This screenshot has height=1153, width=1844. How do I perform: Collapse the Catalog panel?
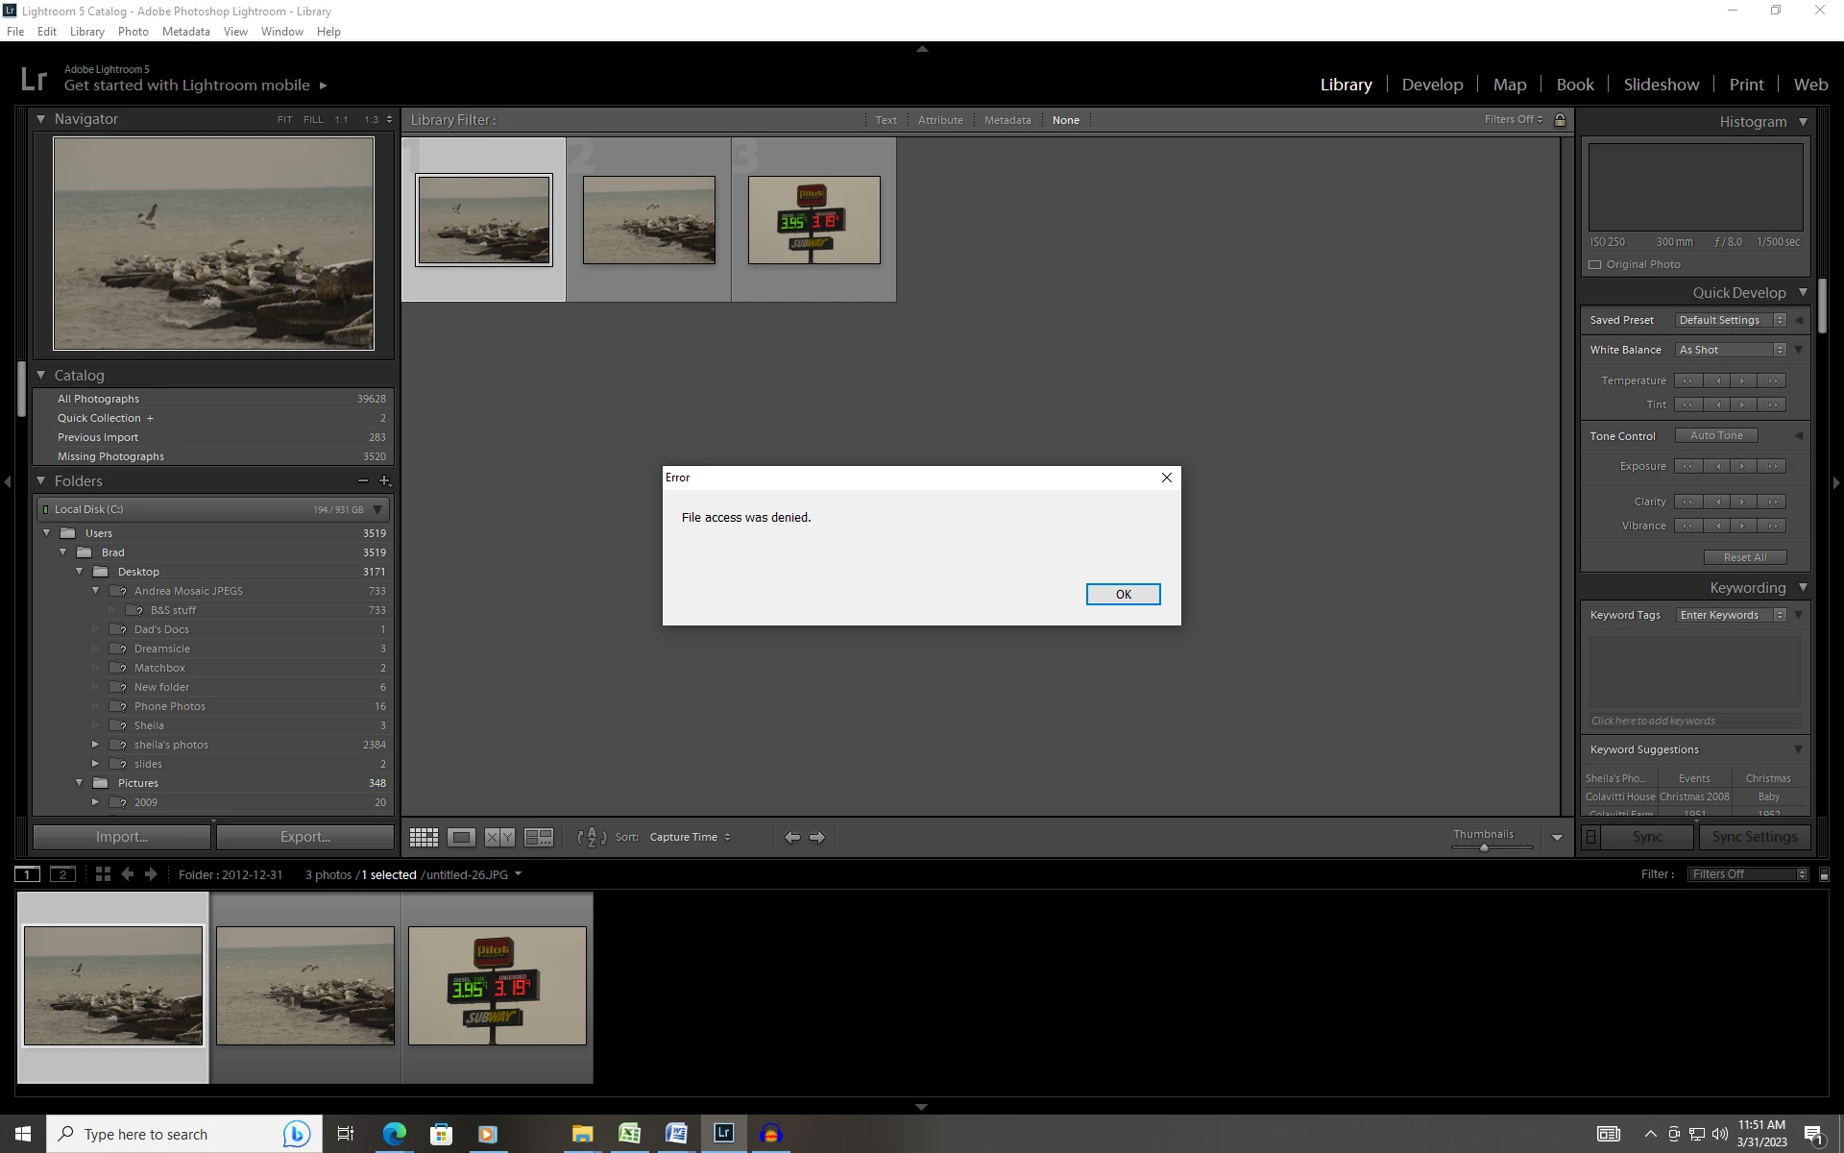click(x=41, y=376)
